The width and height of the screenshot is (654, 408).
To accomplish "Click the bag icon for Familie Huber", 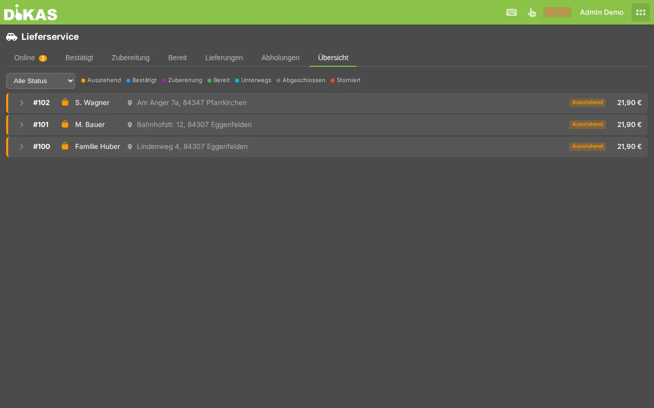I will 65,146.
